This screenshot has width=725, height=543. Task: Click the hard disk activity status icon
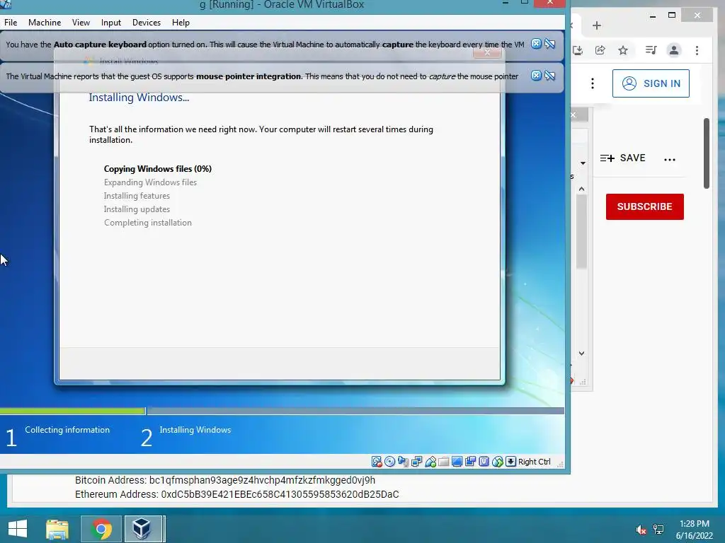(377, 461)
